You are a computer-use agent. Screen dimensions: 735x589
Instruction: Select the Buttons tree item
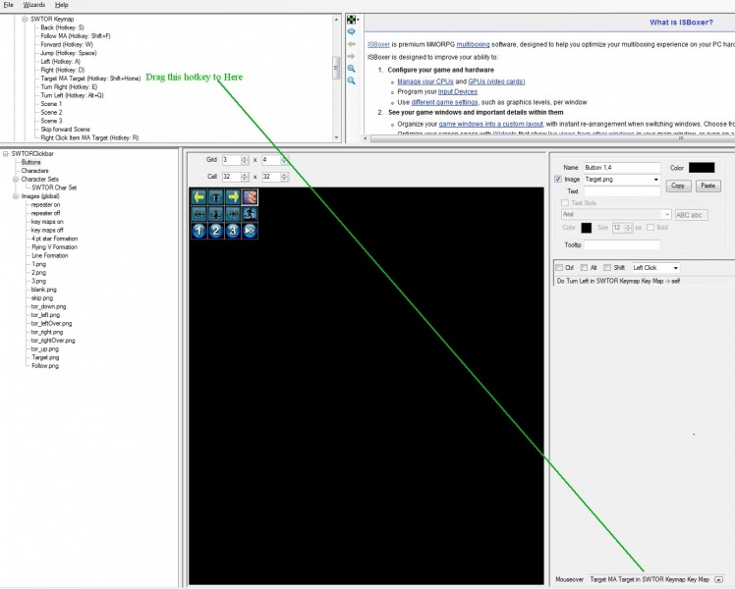[x=30, y=163]
